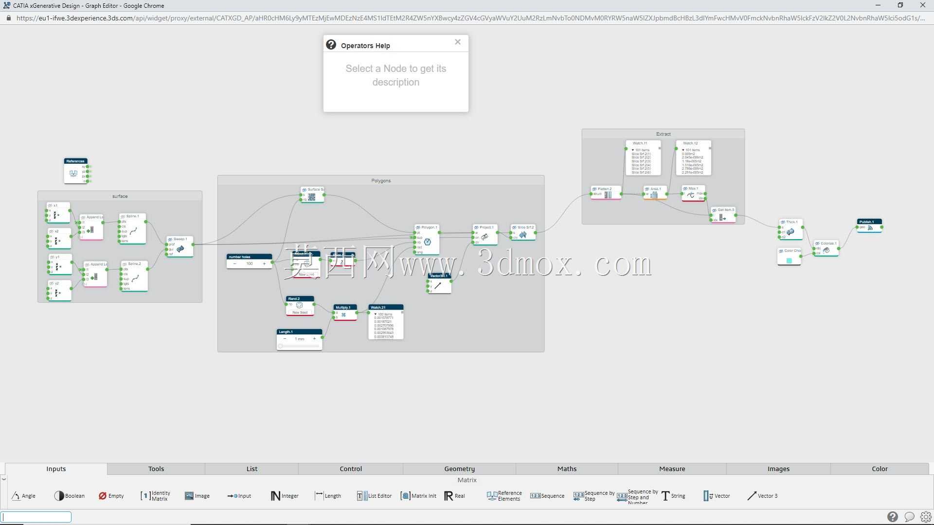Viewport: 934px width, 525px height.
Task: Add Sequence by Step and Number operator
Action: point(638,497)
